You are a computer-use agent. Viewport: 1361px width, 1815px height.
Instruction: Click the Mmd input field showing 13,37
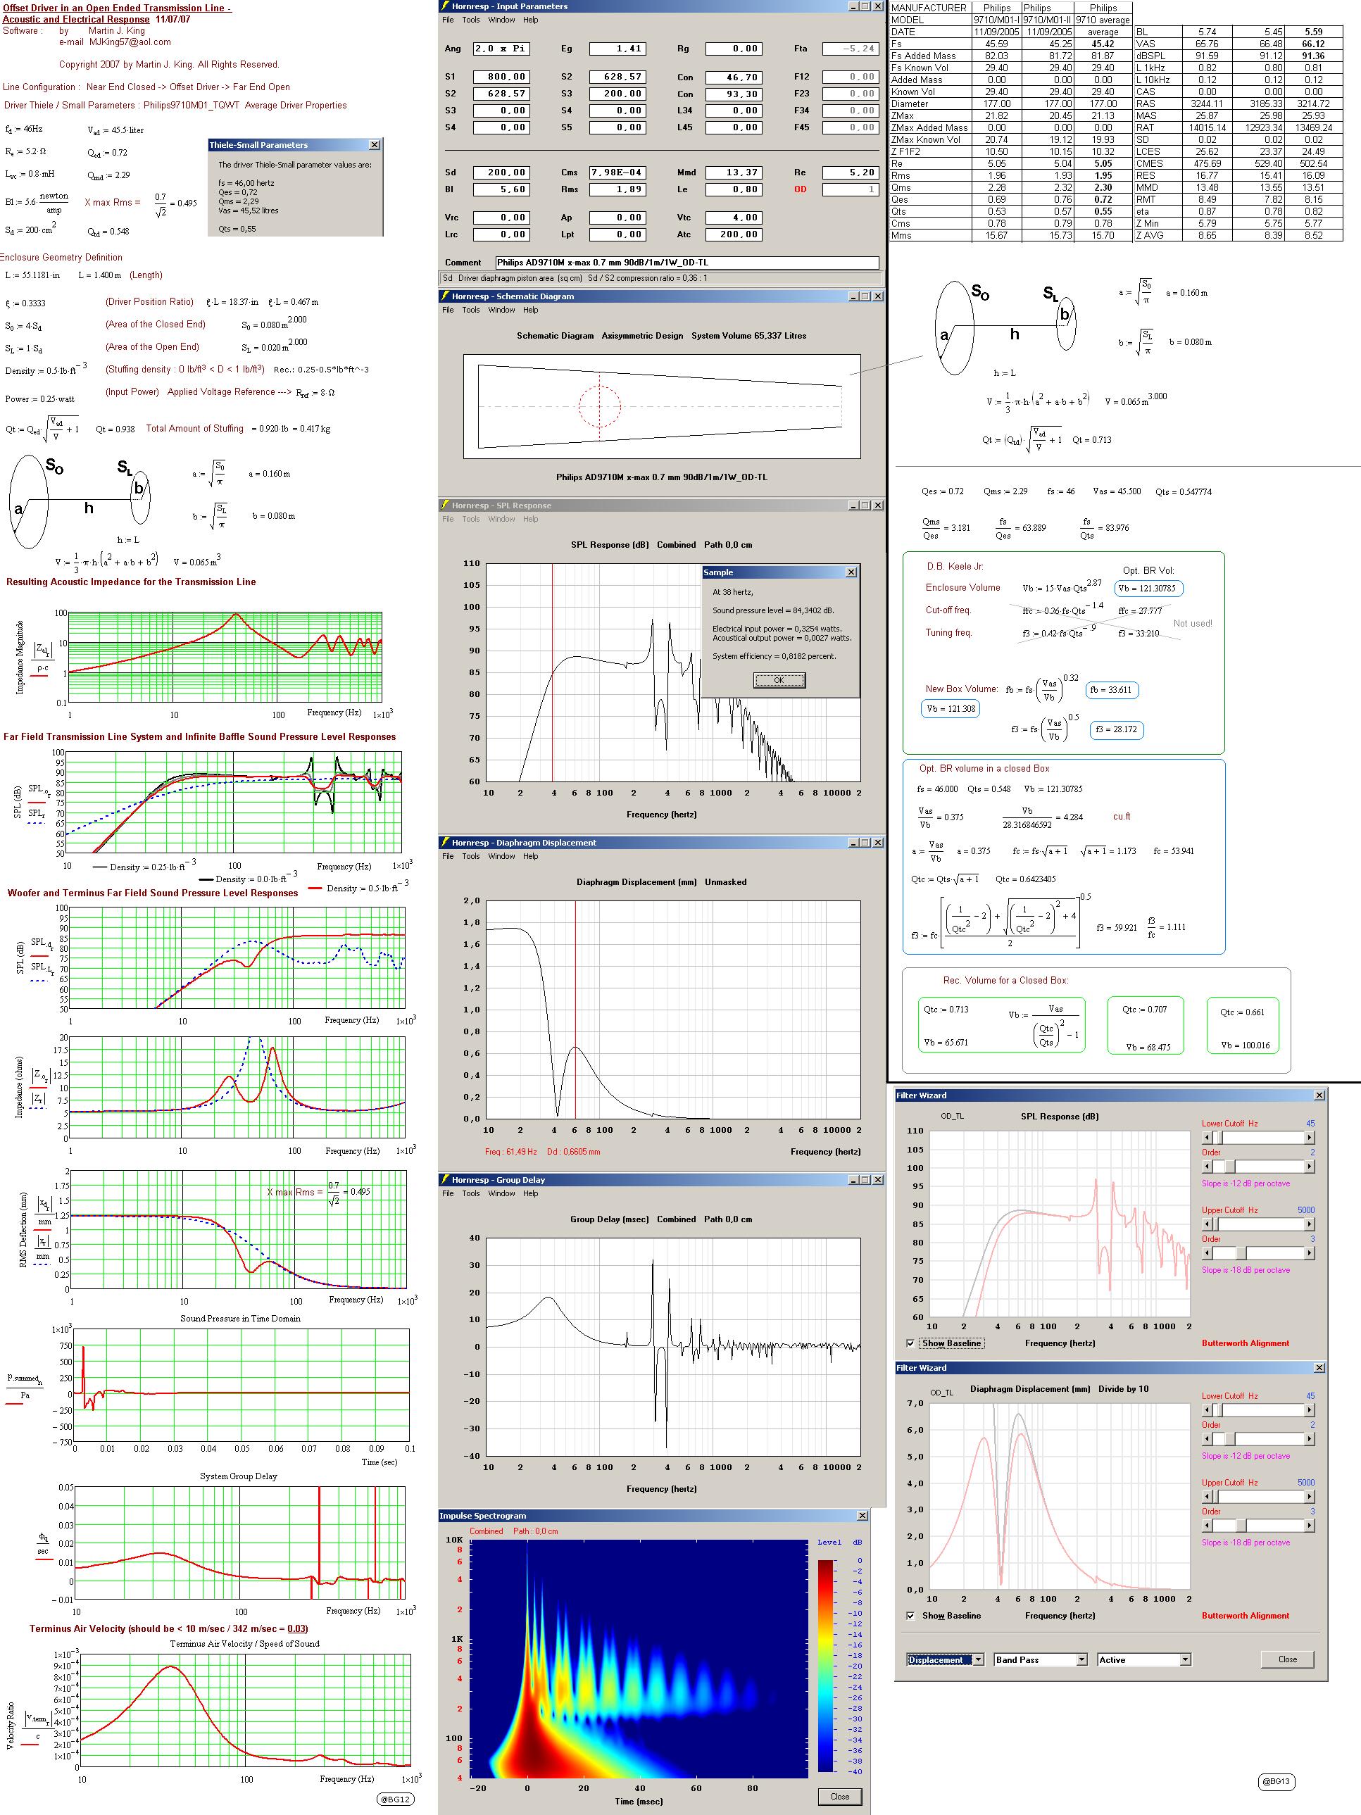coord(734,172)
